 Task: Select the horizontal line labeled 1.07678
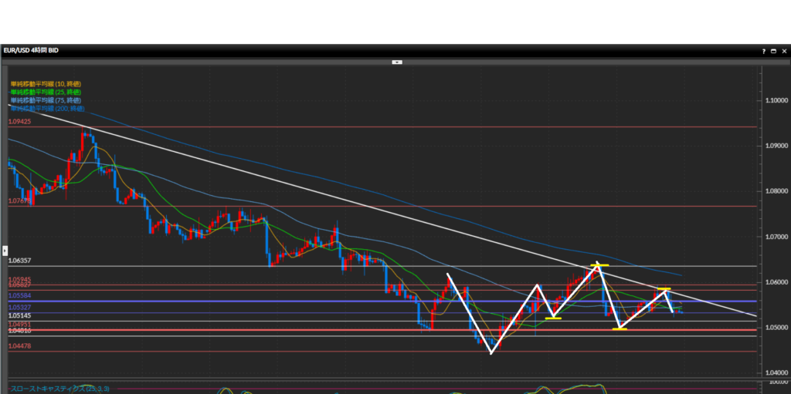pos(386,206)
